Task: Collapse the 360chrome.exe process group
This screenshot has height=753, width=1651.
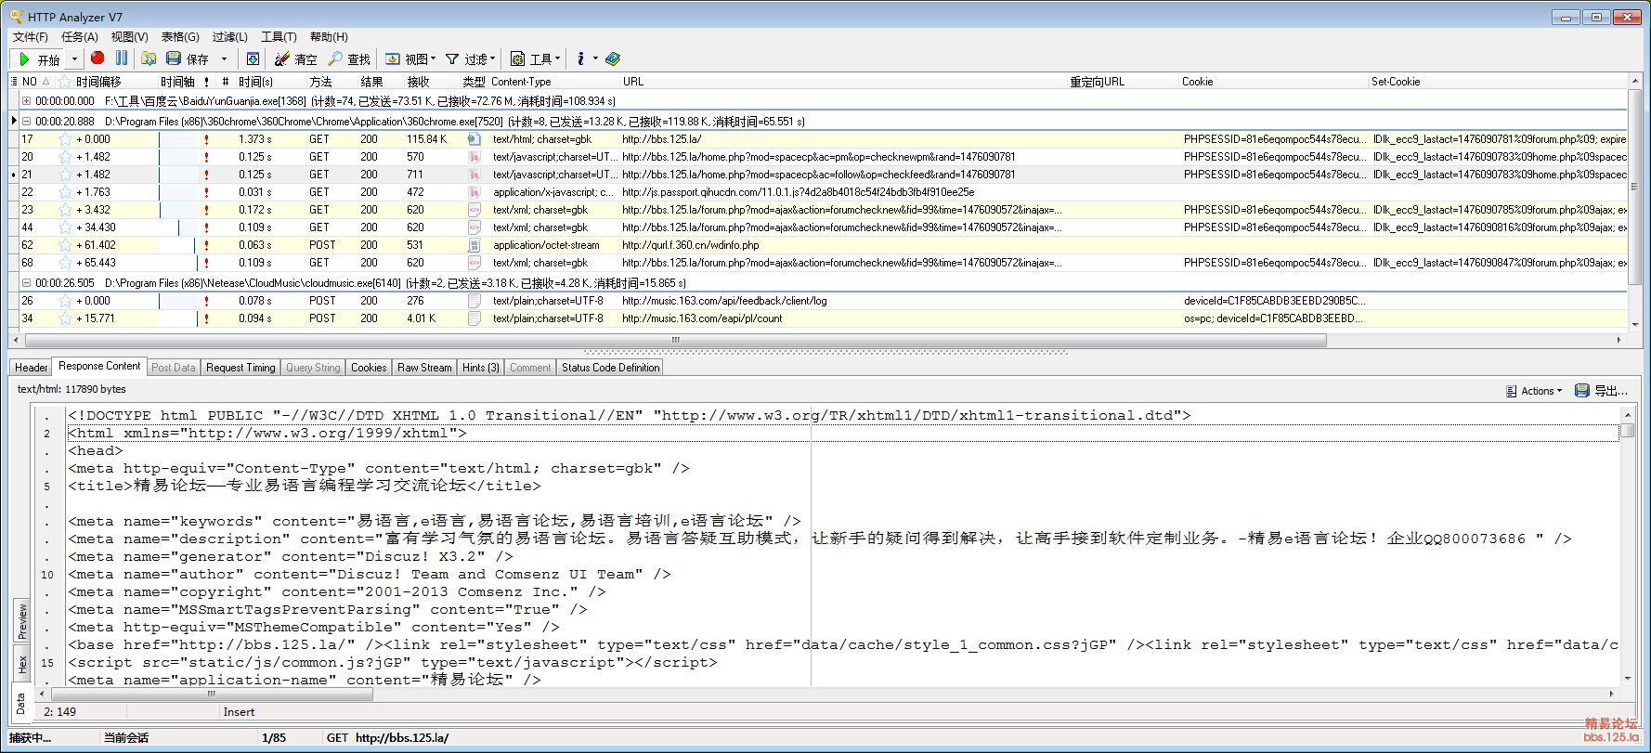Action: (27, 122)
